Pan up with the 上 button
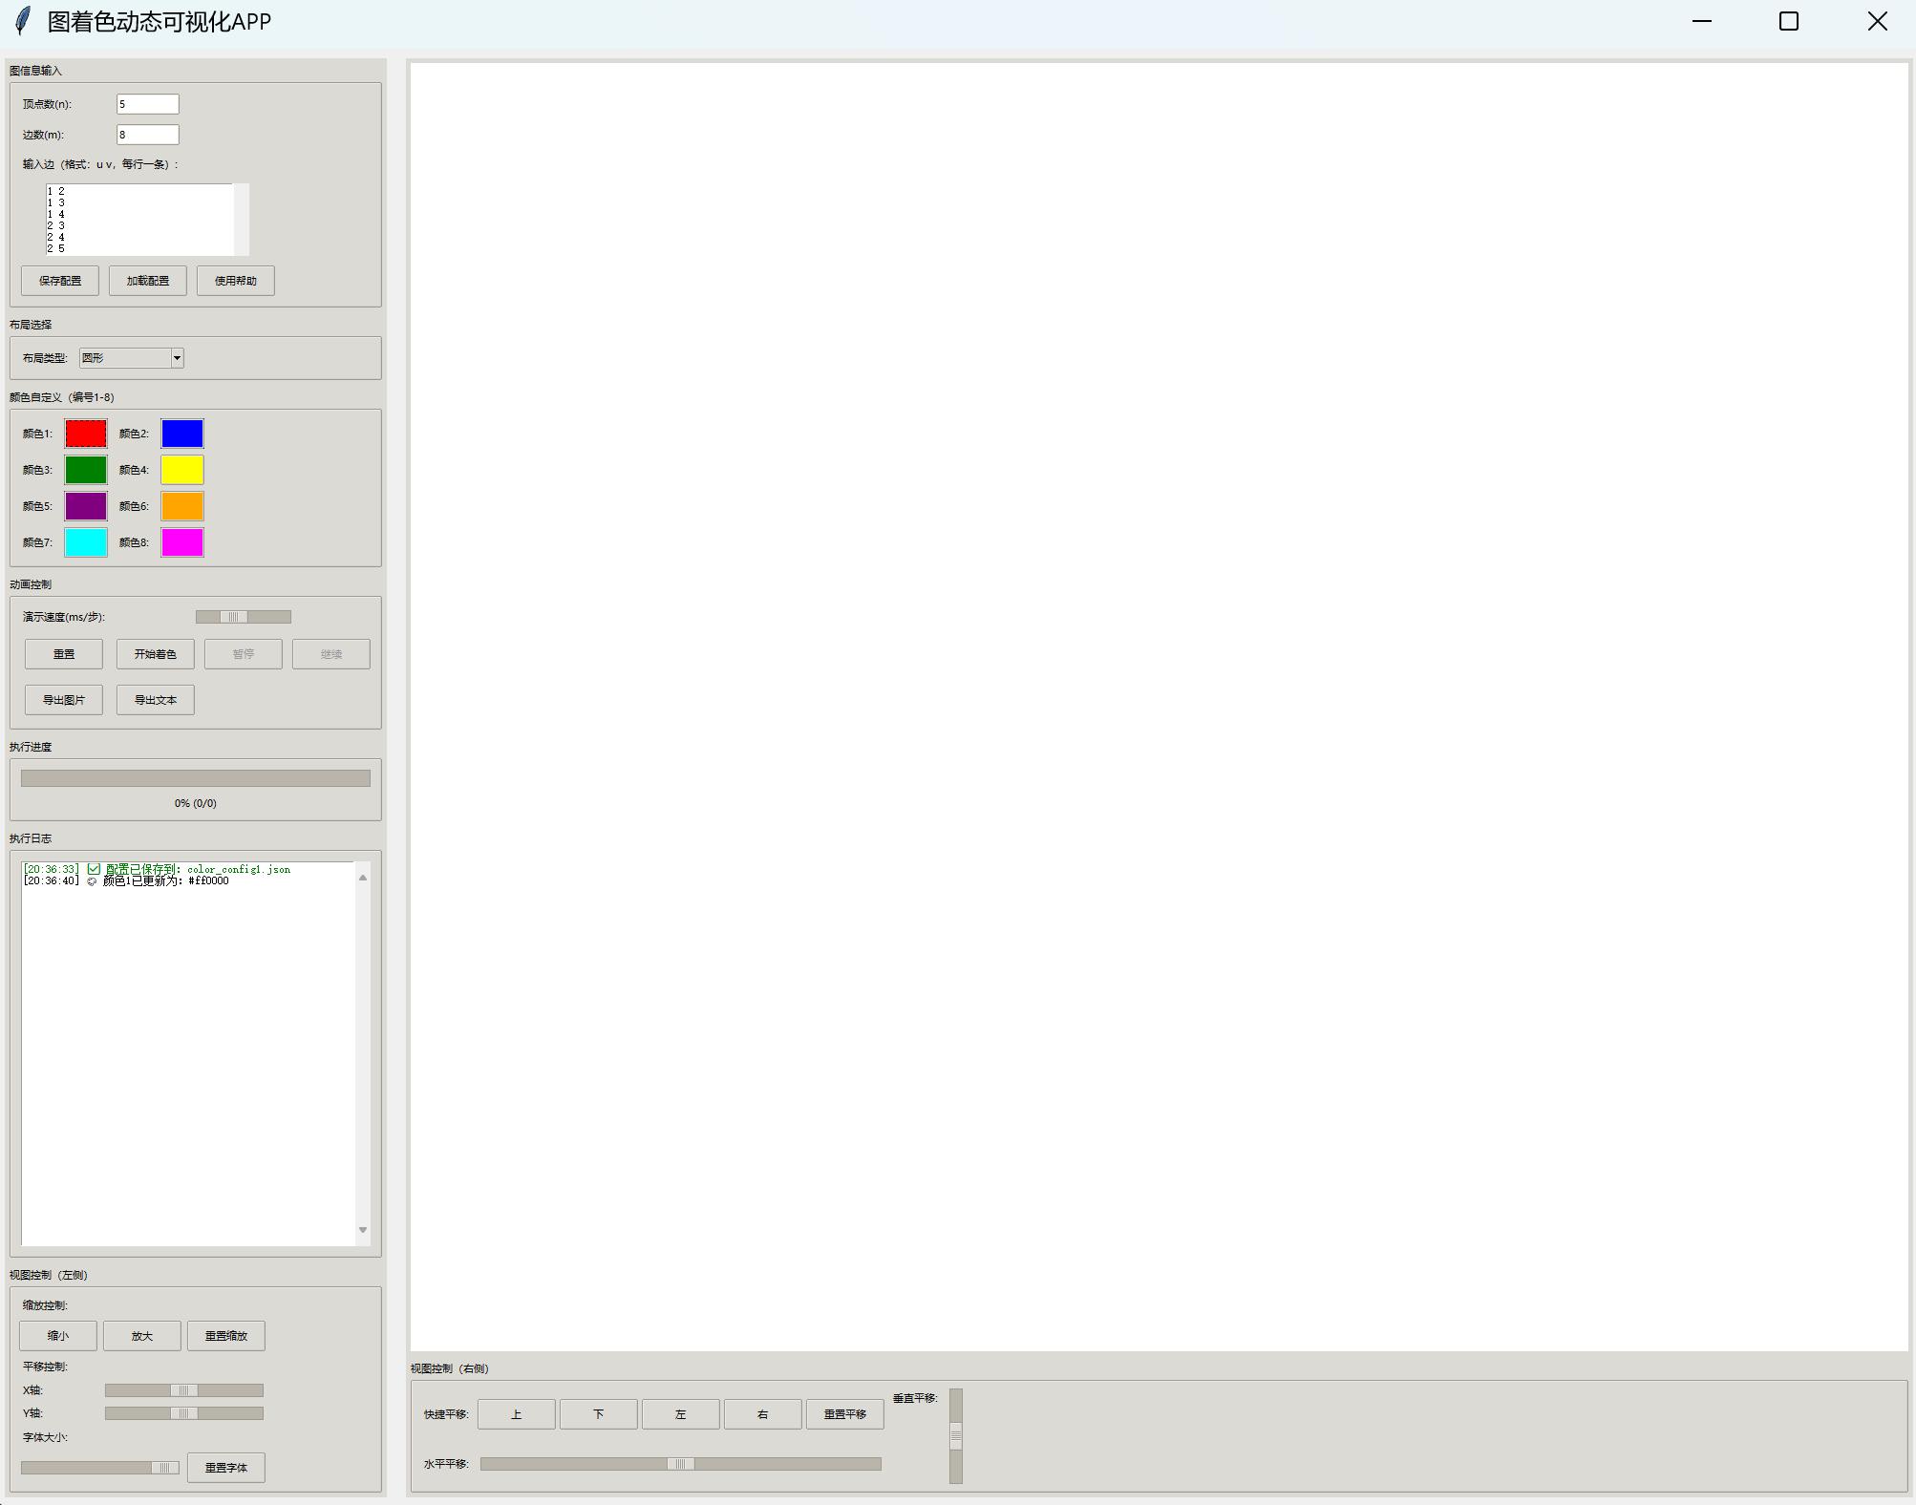 click(x=517, y=1414)
